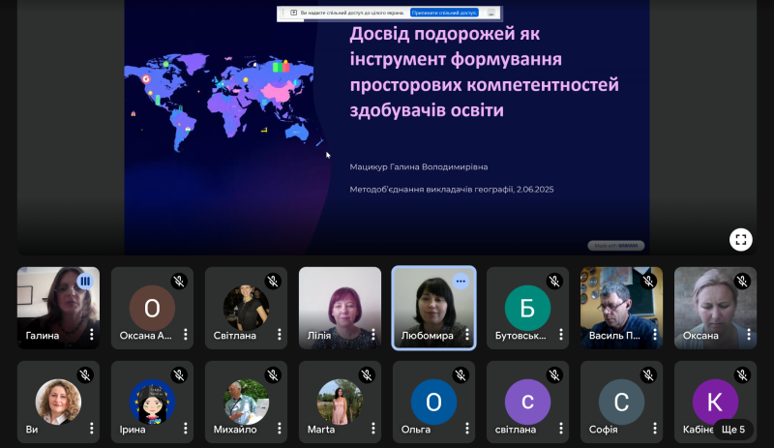Open the Made with Gamma badge

click(616, 246)
